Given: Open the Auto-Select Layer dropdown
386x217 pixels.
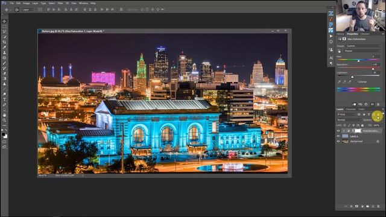Looking at the screenshot, I should pyautogui.click(x=28, y=10).
